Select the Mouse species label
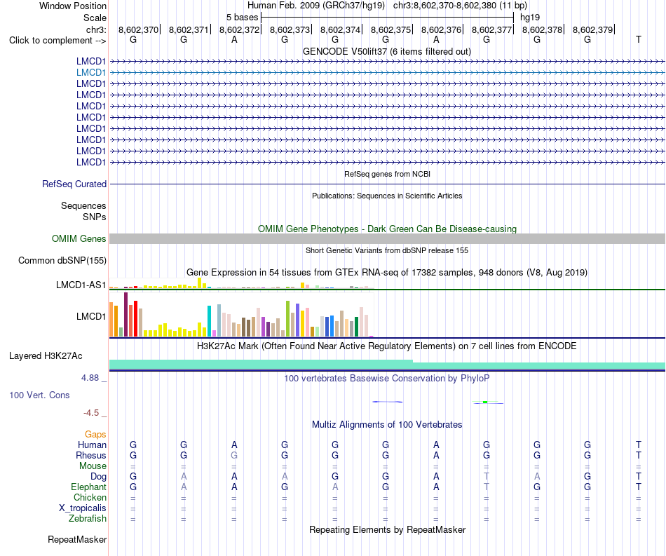Viewport: 666px width, 556px height. click(x=93, y=466)
